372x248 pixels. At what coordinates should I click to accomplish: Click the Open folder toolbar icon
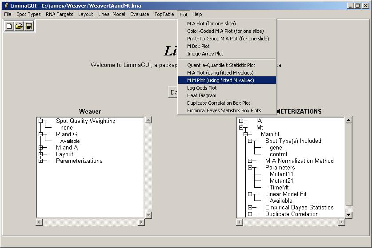coord(19,27)
